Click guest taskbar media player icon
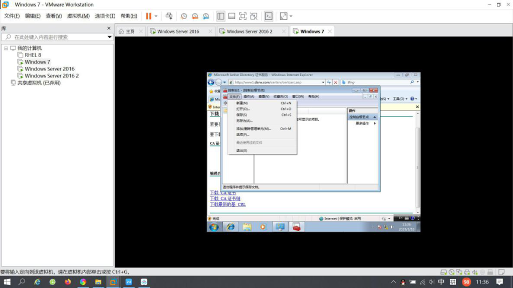The image size is (513, 288). click(263, 227)
